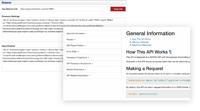Follow the How This API Works link

click(141, 39)
